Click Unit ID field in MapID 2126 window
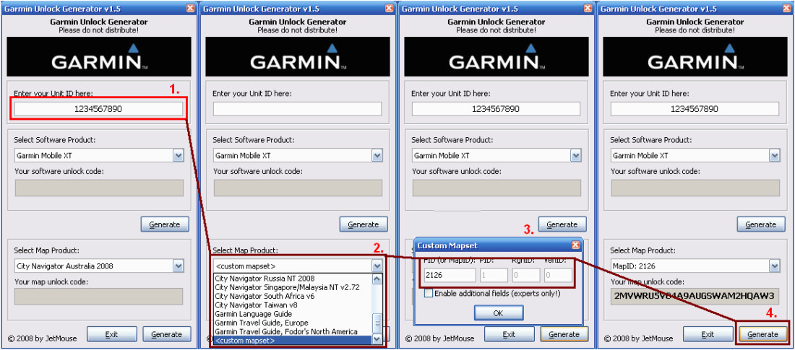 coord(695,109)
